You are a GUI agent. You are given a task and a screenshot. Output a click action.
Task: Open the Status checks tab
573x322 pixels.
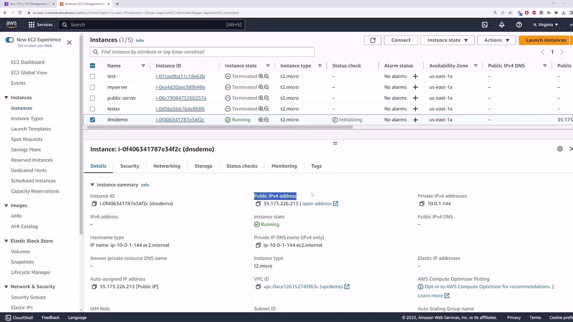[241, 166]
